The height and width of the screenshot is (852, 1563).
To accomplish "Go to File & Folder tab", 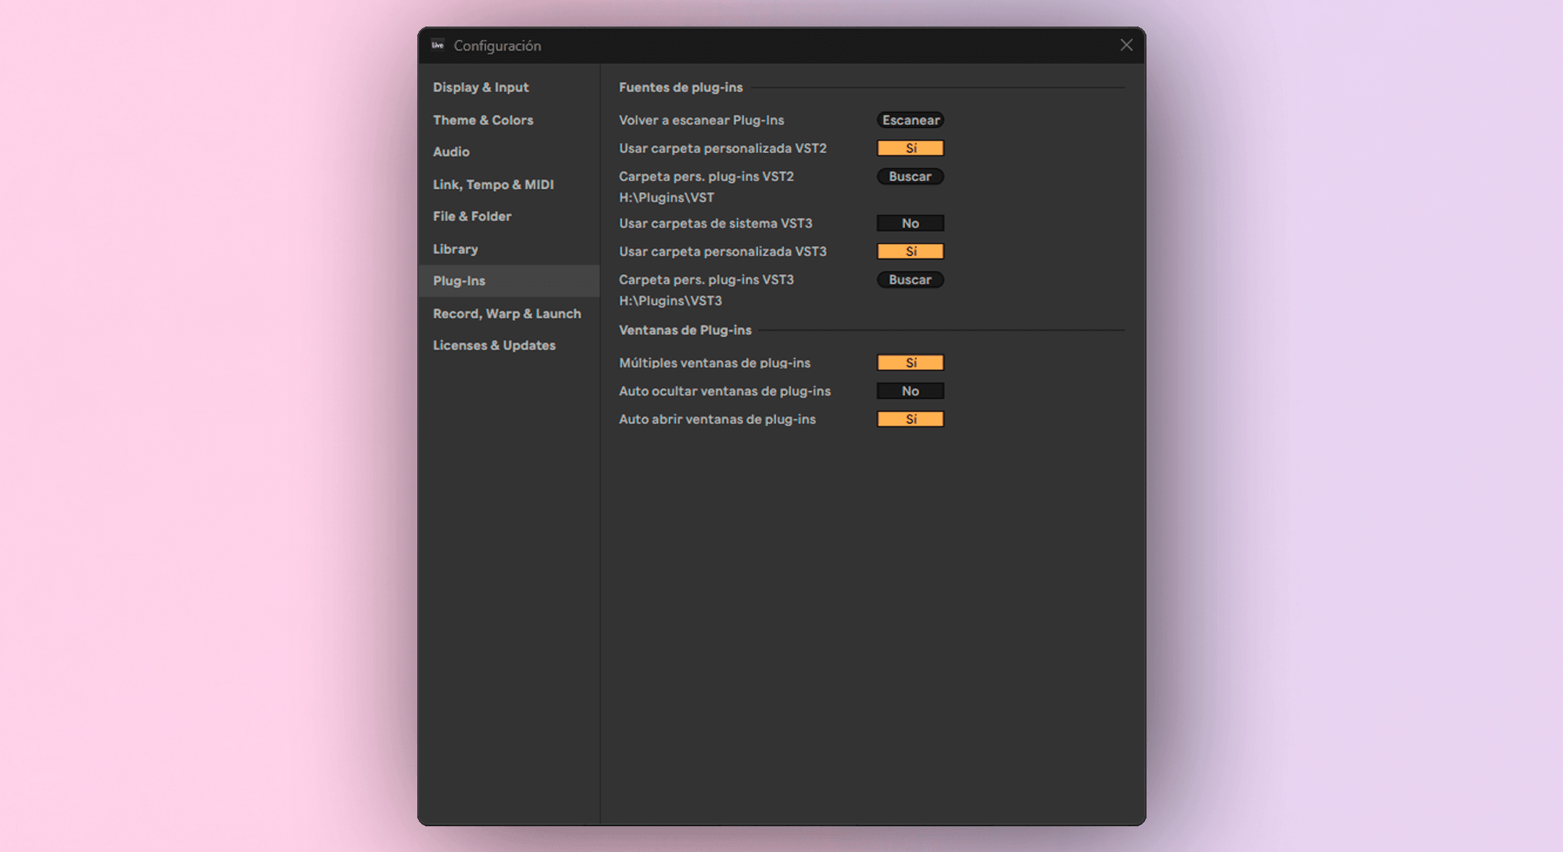I will coord(472,216).
